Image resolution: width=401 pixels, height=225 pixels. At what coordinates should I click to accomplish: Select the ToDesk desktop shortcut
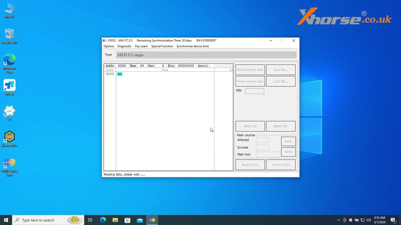click(x=9, y=87)
